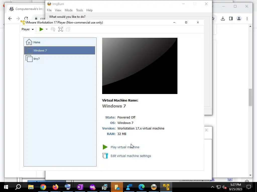The image size is (257, 192).
Task: Switch to ImgBurn disc icon in taskbar
Action: pos(154,187)
